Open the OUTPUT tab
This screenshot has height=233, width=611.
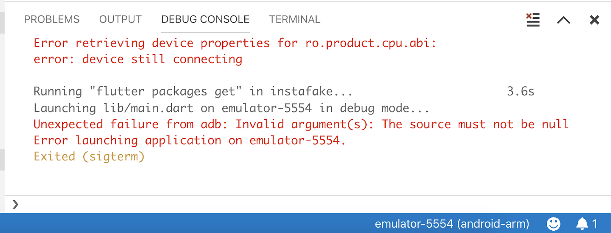tap(120, 19)
